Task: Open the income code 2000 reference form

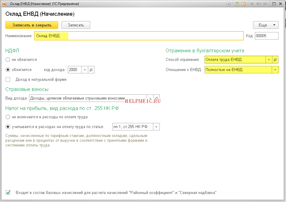Action: point(91,70)
